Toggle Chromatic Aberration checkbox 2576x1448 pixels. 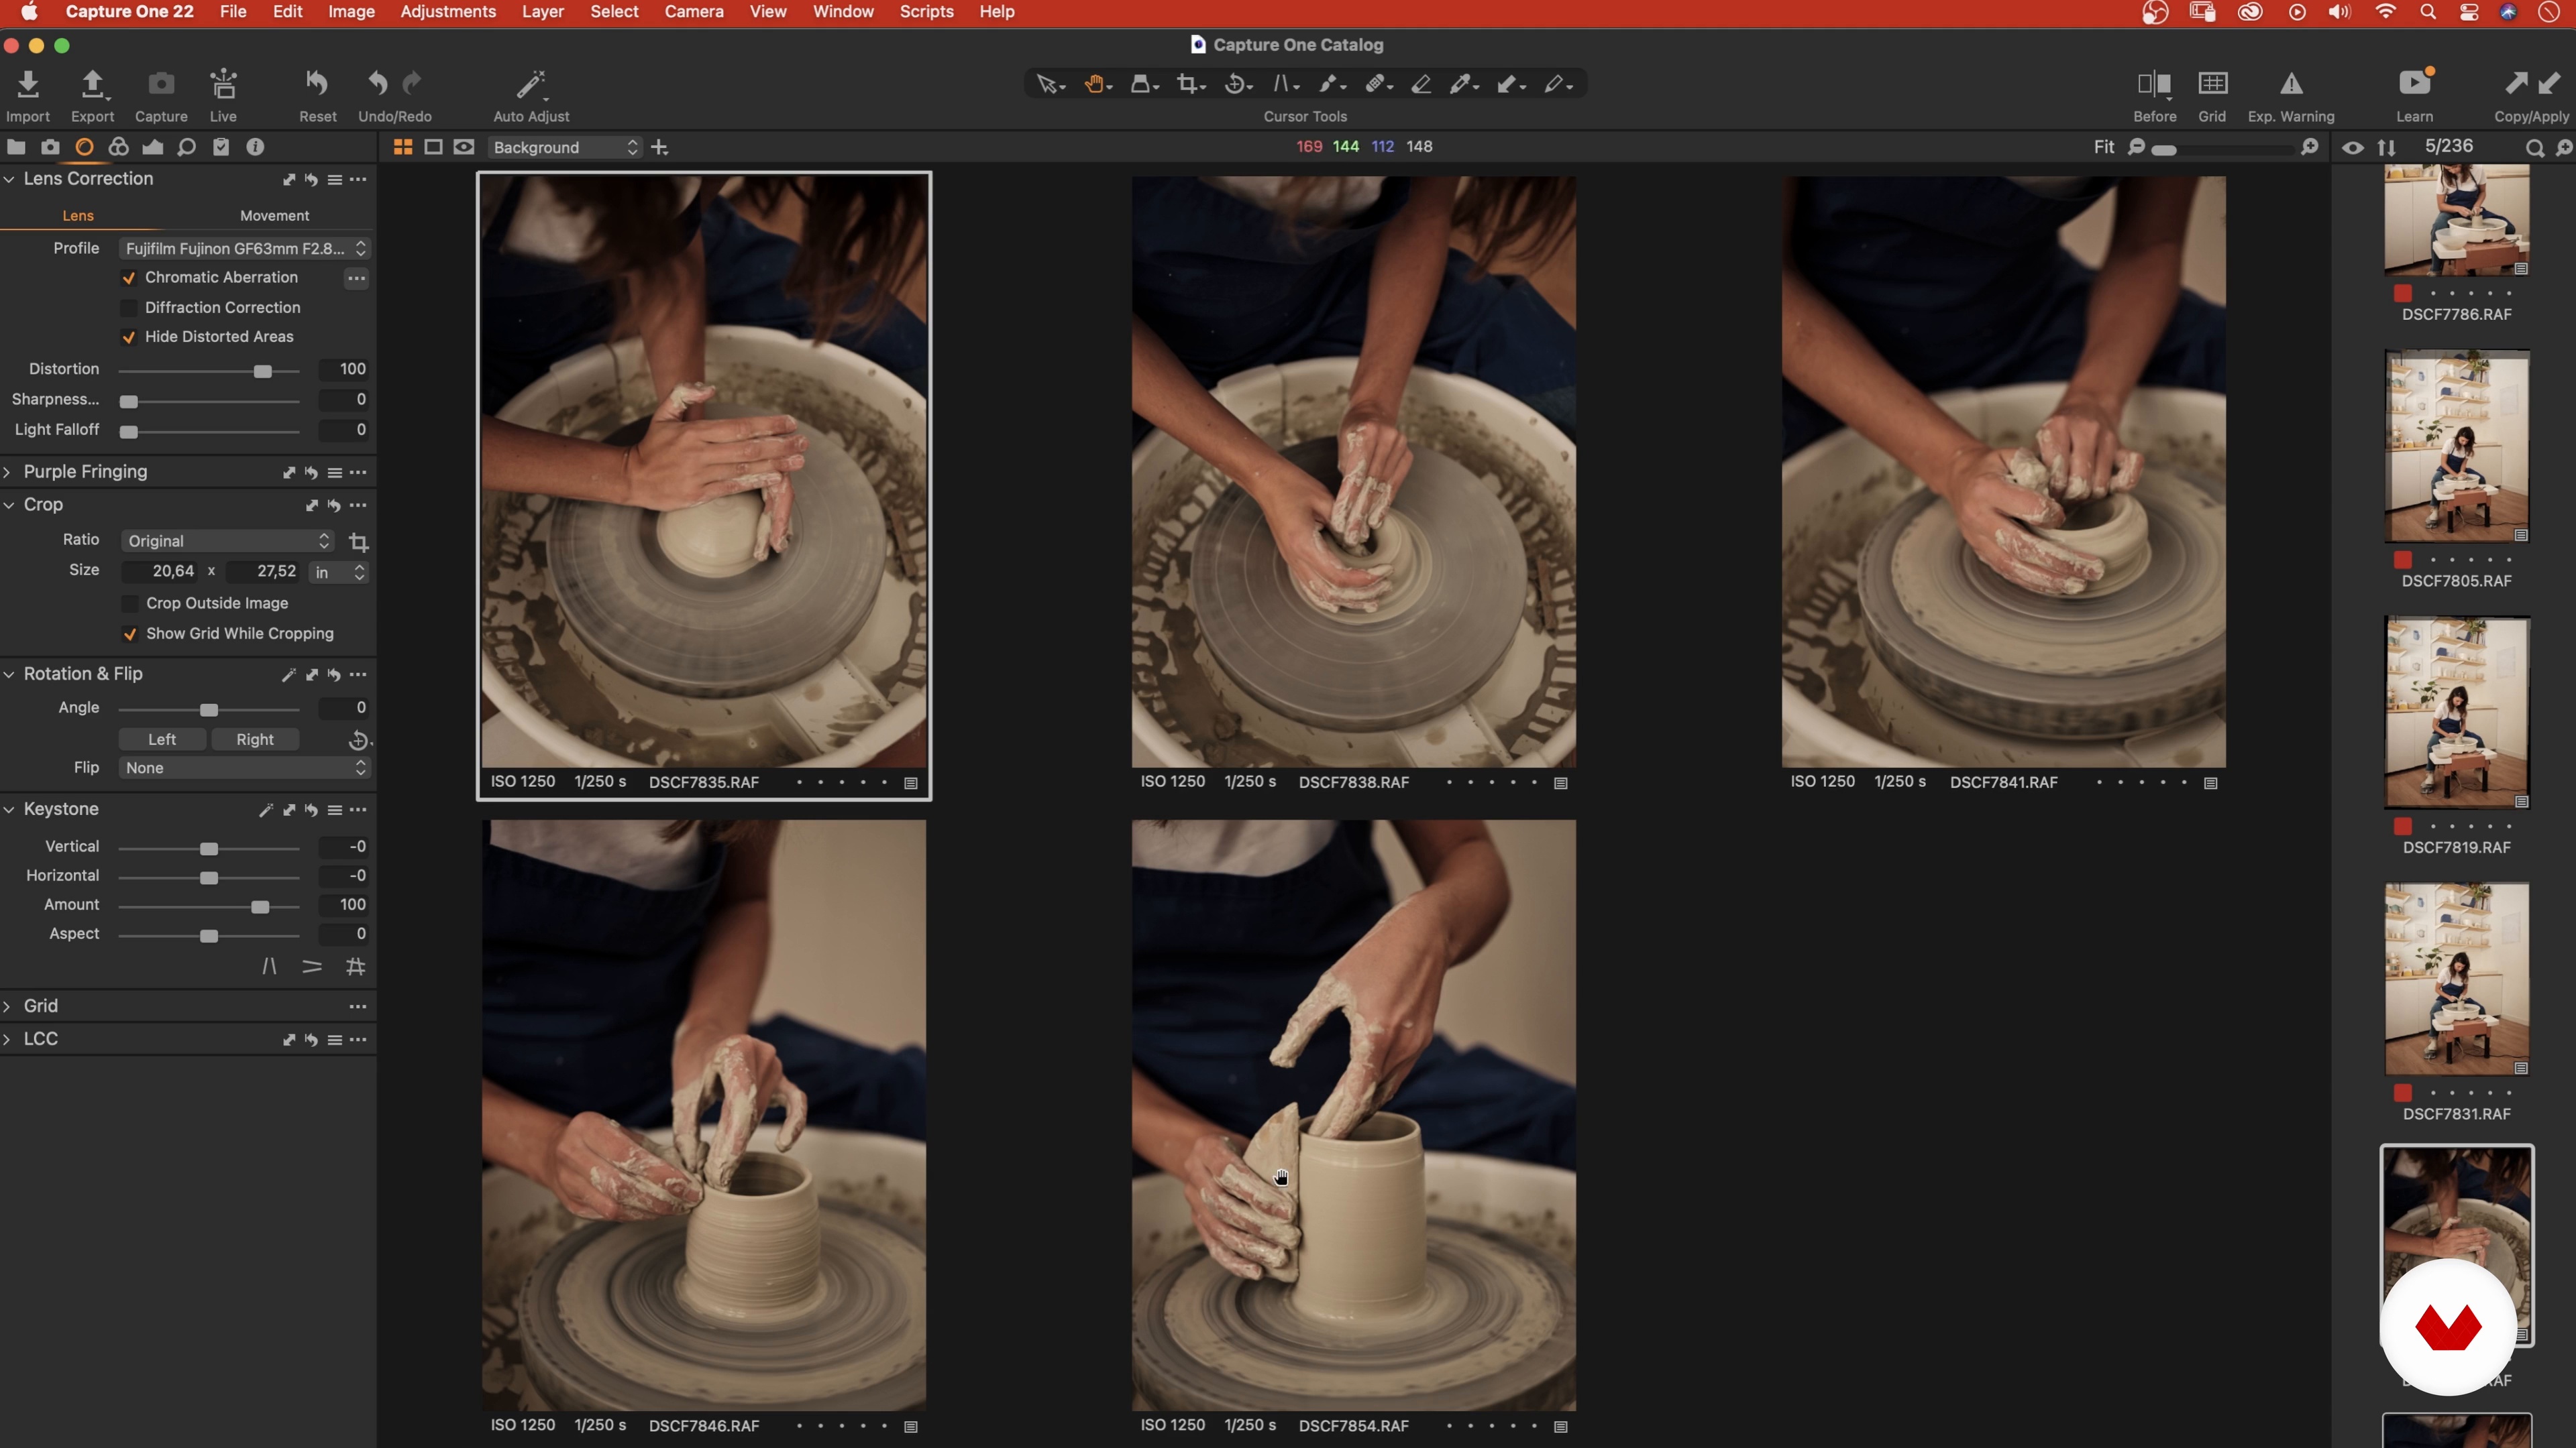click(x=129, y=279)
